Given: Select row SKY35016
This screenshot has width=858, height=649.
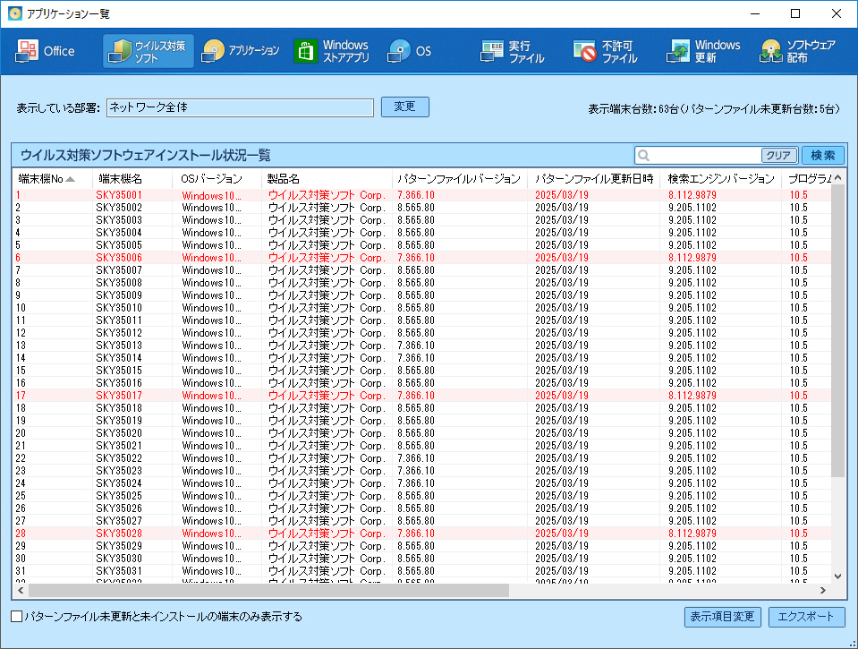Looking at the screenshot, I should click(422, 383).
